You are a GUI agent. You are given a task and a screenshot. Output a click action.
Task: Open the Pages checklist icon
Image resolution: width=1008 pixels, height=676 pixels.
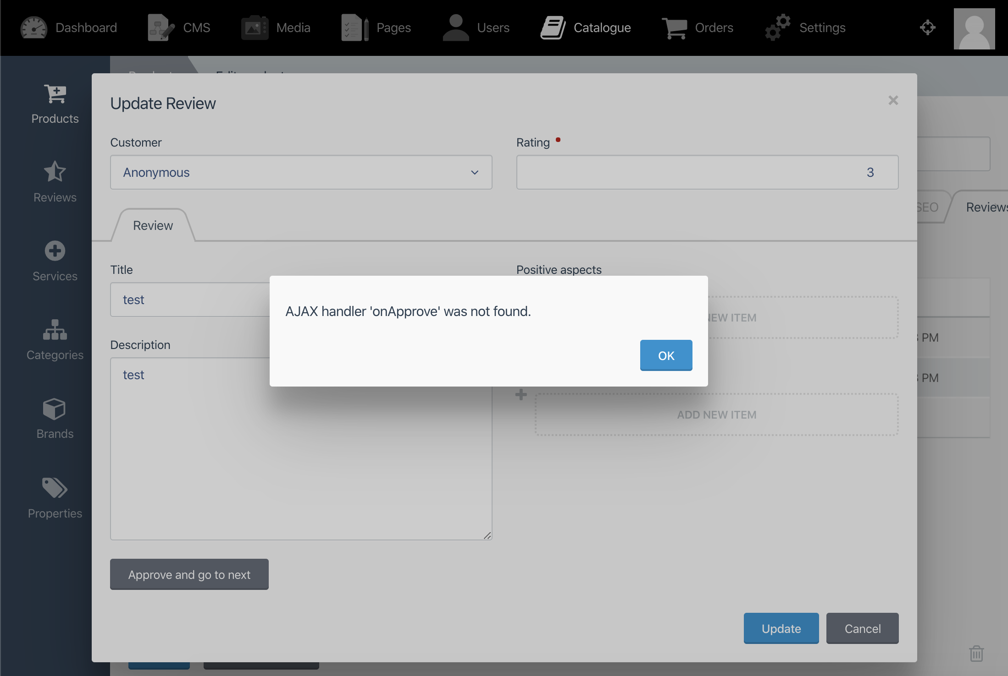pos(355,28)
